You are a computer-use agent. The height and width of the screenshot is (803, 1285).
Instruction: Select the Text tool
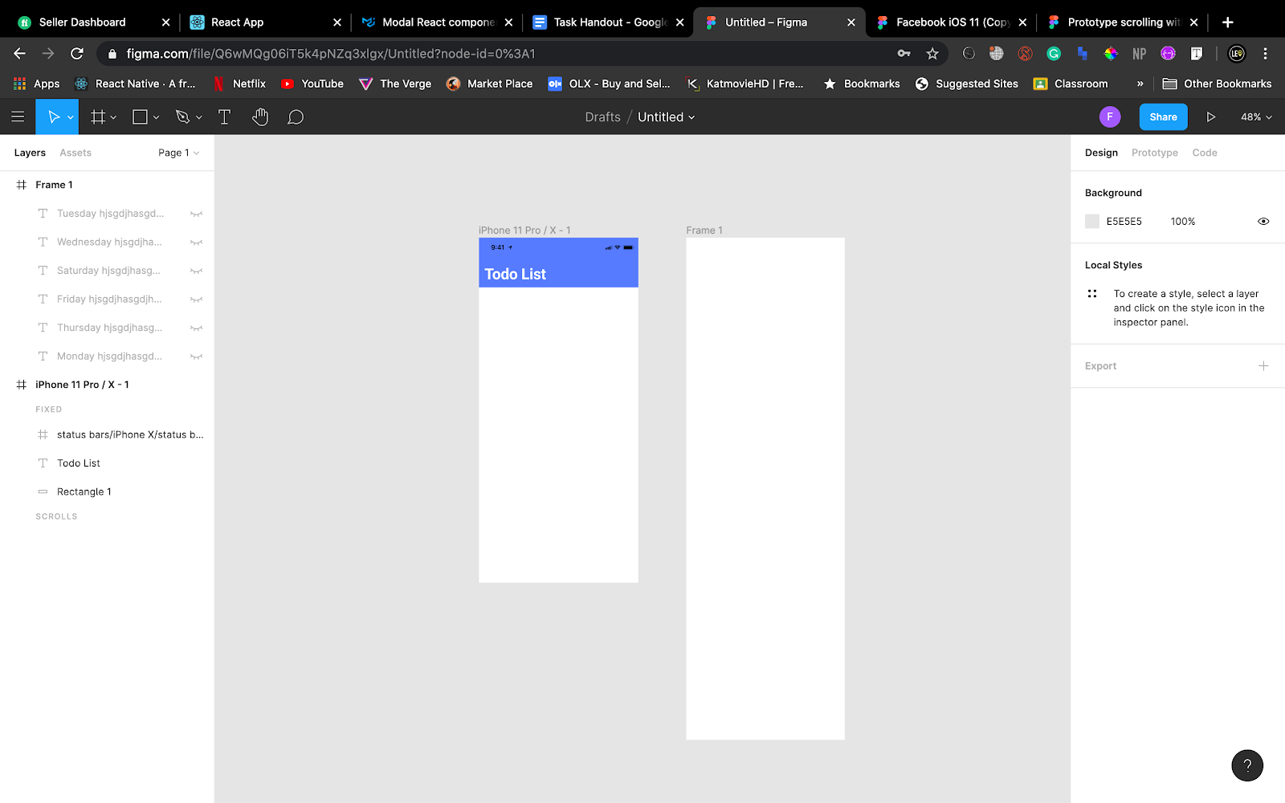[x=224, y=117]
